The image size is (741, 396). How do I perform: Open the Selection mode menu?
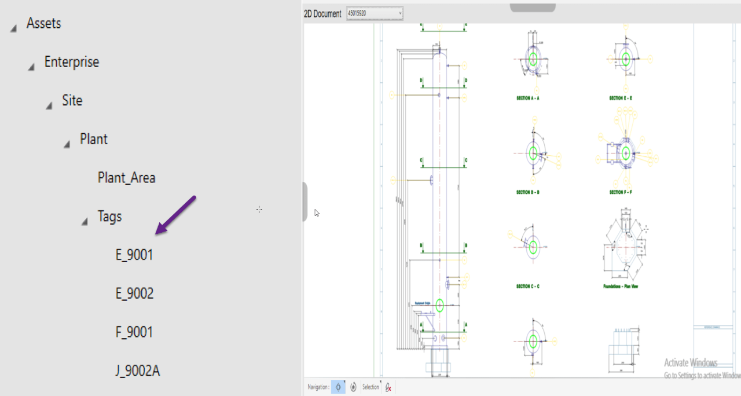371,387
